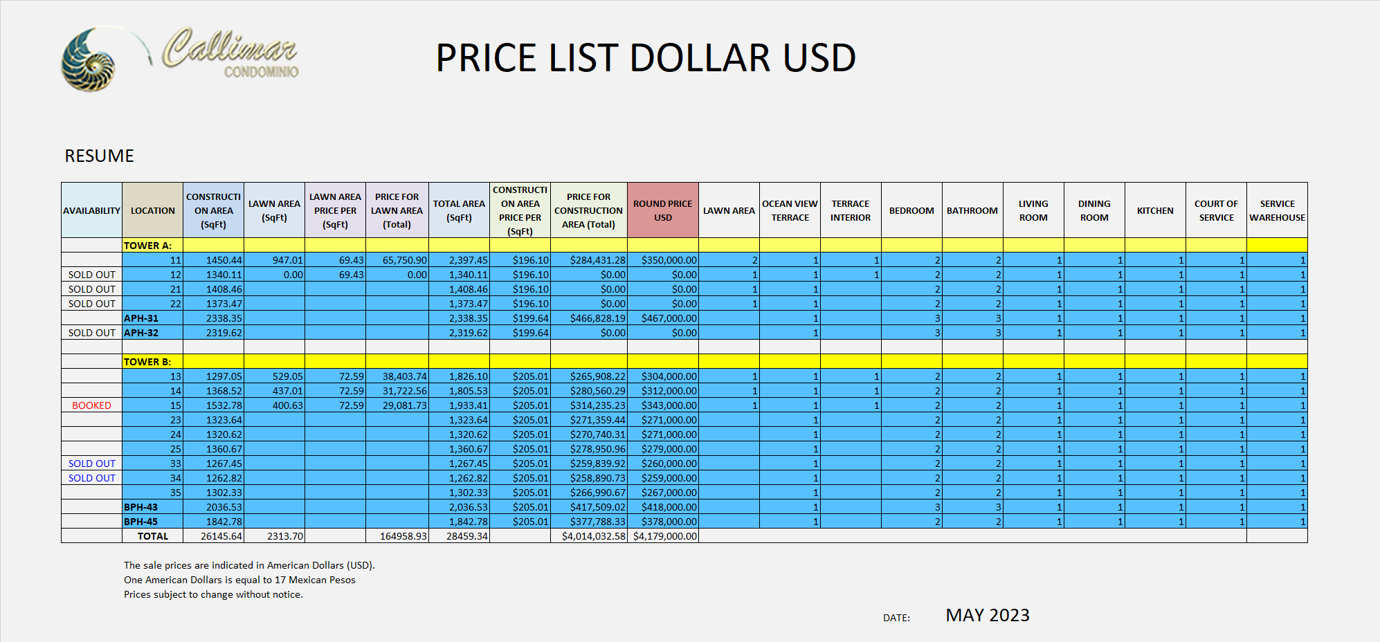Viewport: 1380px width, 642px height.
Task: Select the red BOOKED availability cell
Action: click(91, 405)
